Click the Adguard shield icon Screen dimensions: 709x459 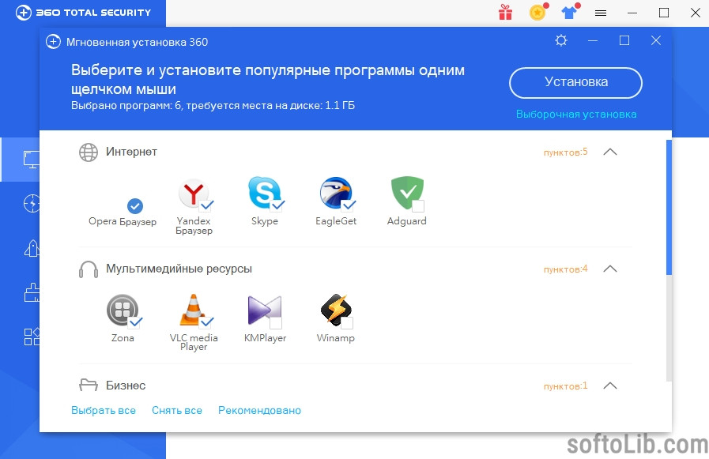point(407,193)
